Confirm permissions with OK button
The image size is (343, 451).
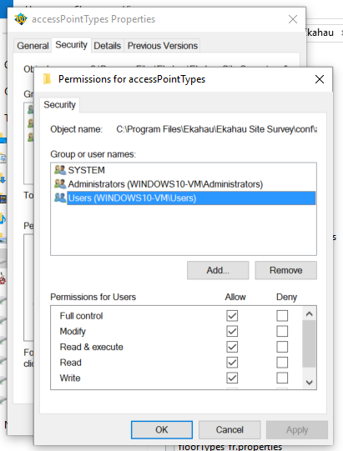pyautogui.click(x=162, y=429)
